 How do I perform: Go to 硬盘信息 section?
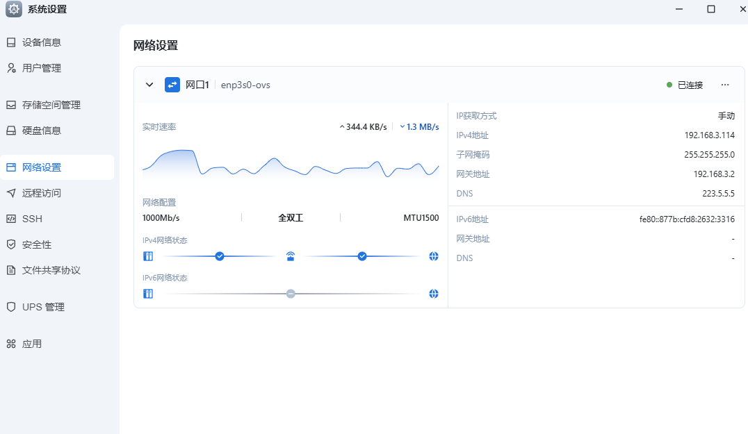[x=57, y=131]
